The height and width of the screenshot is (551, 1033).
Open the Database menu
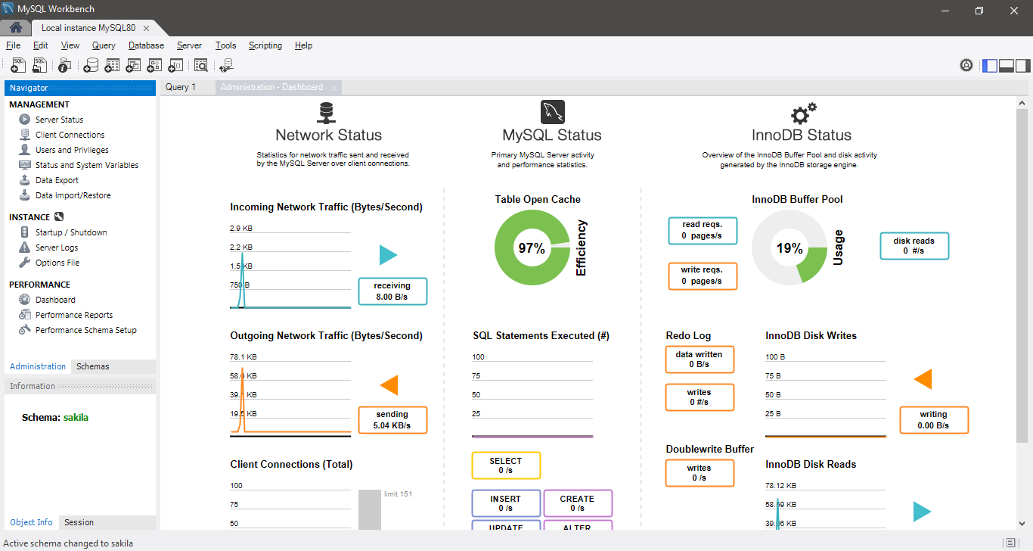pyautogui.click(x=146, y=45)
